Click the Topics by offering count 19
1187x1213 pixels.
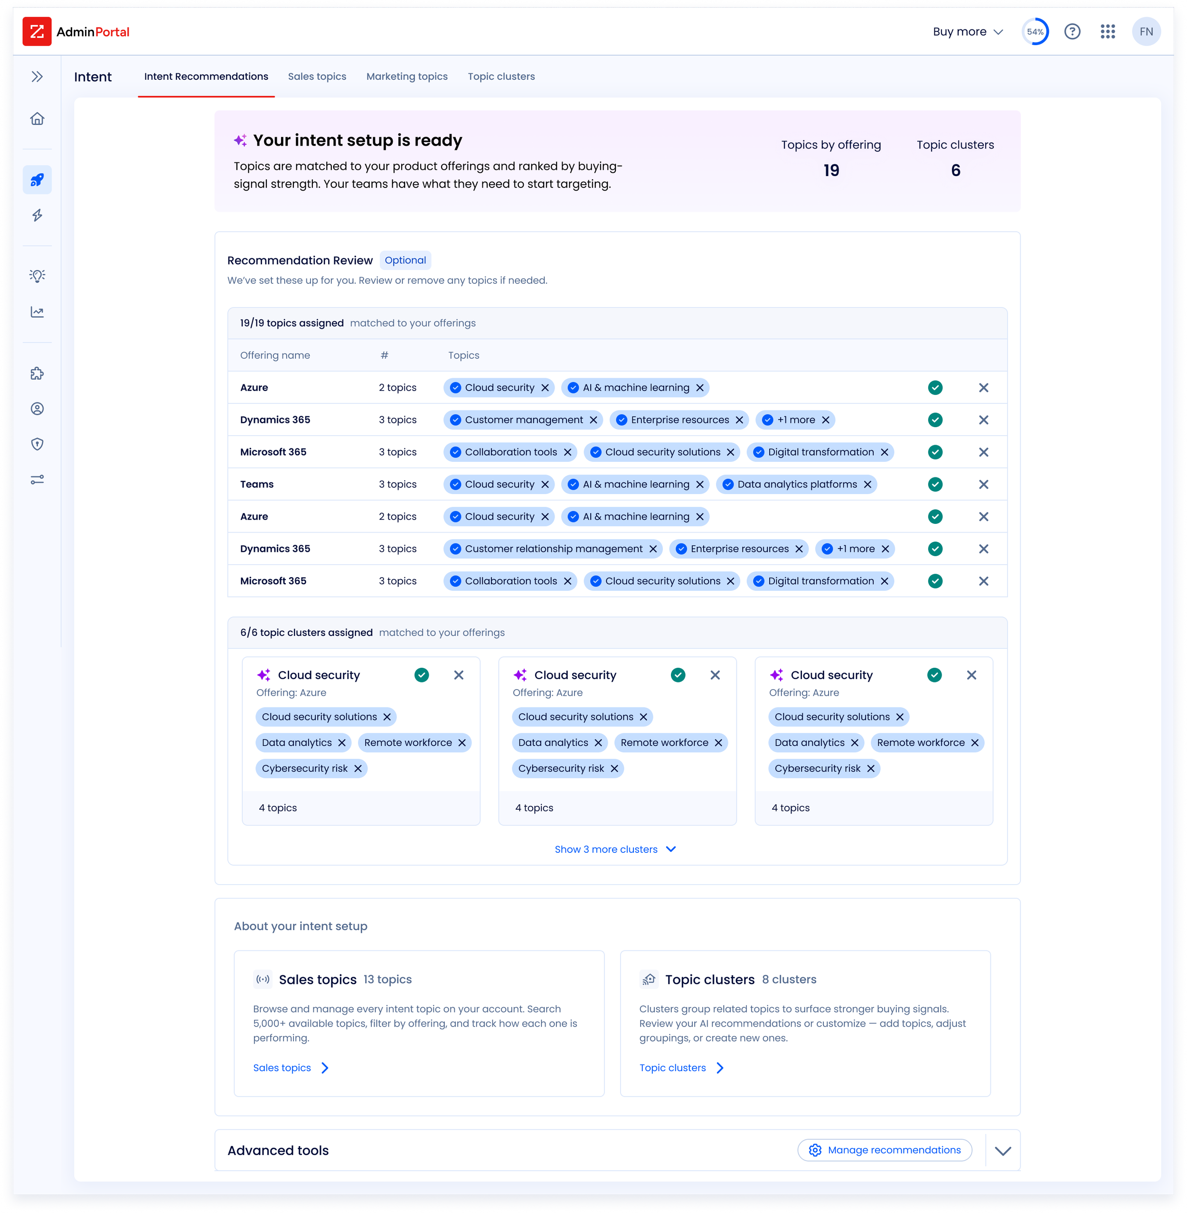[x=831, y=171]
